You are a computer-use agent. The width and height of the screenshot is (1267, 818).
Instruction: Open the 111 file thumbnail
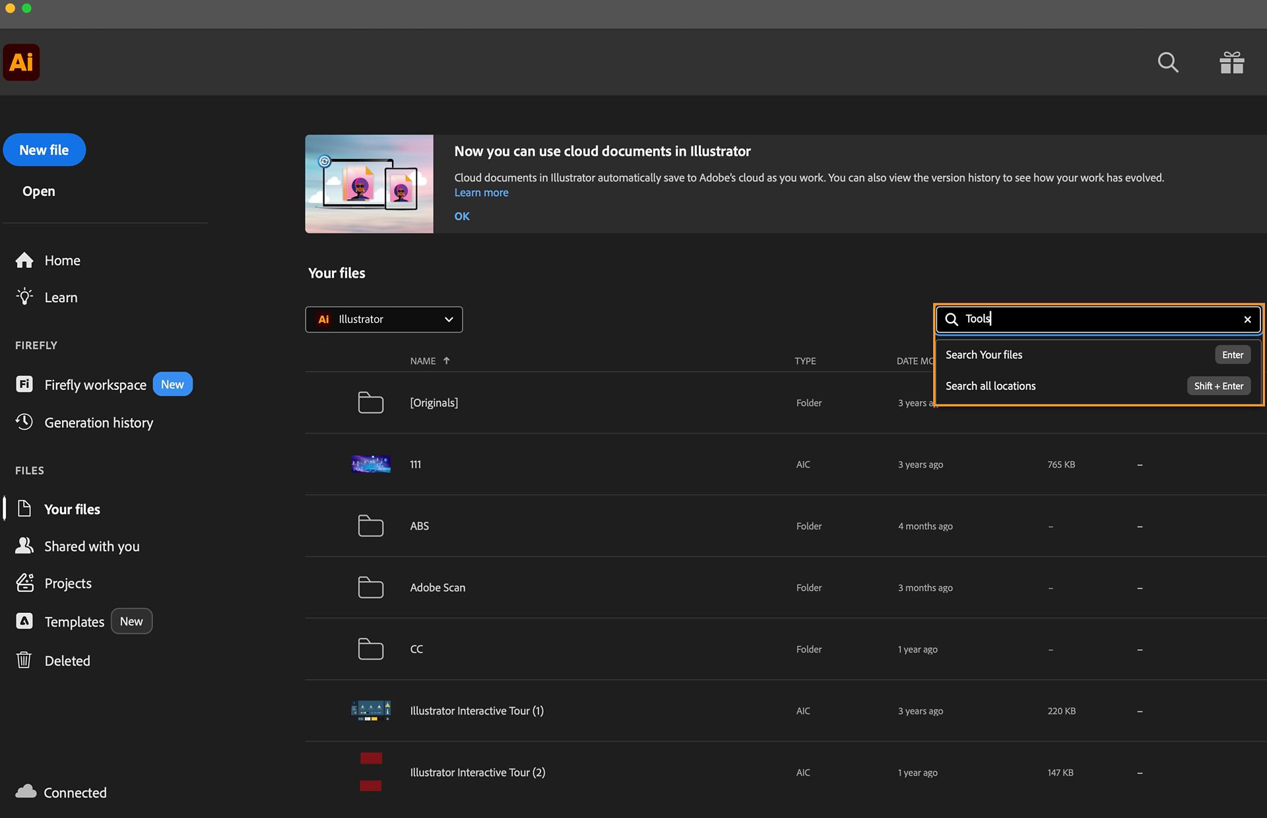click(x=371, y=464)
